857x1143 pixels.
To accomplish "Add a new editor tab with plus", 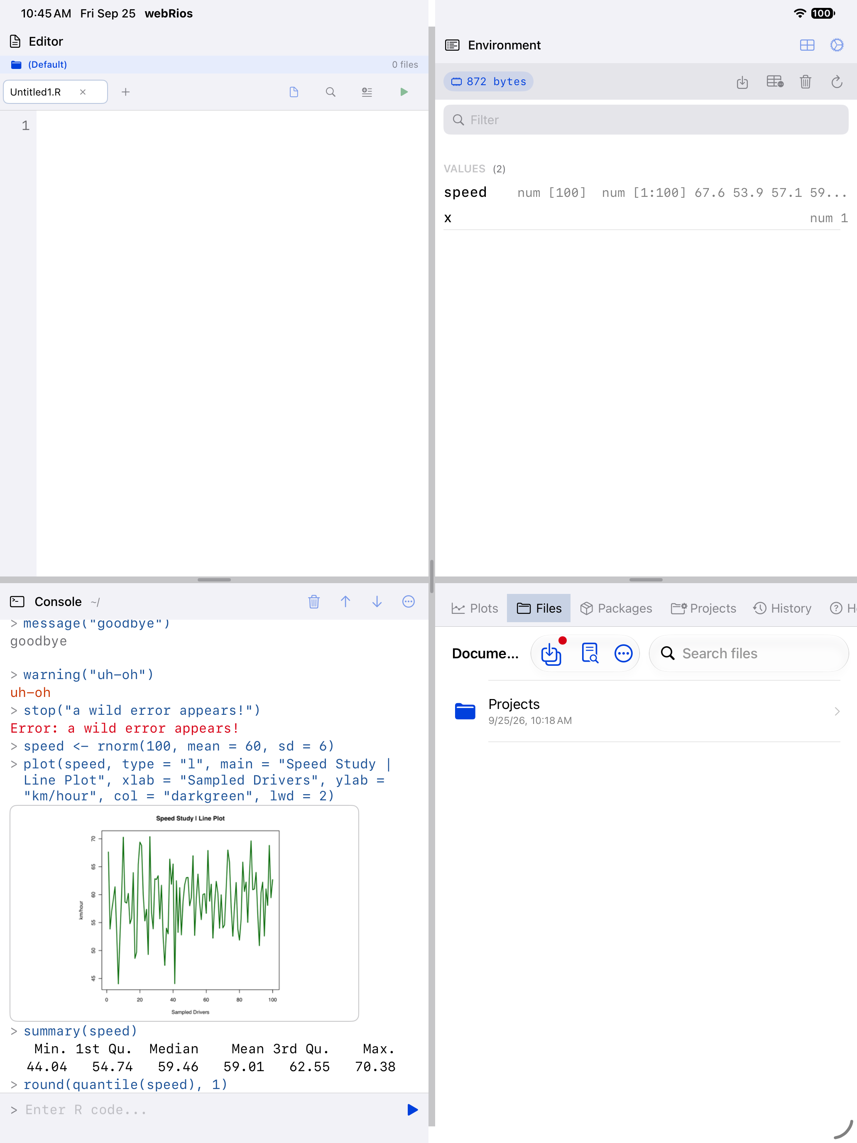I will point(125,92).
